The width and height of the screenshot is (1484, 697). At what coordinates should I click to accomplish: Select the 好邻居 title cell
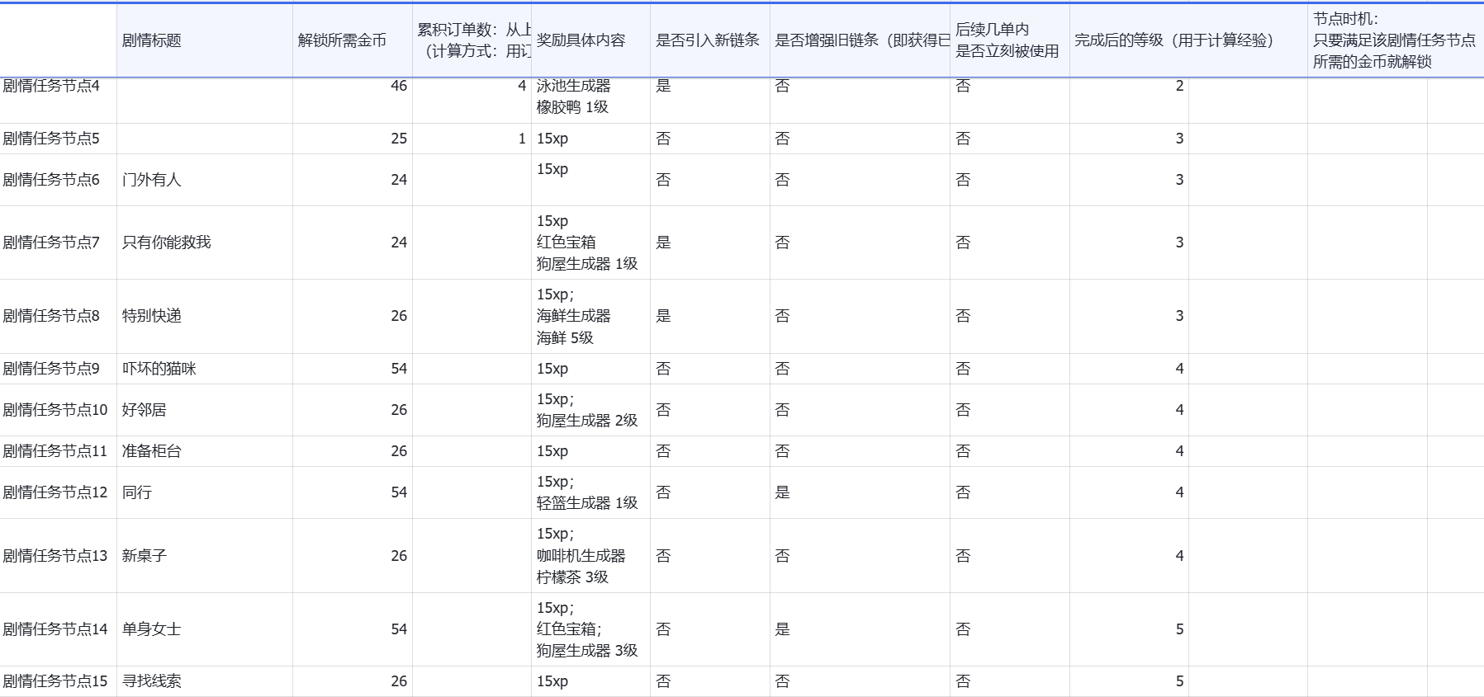pyautogui.click(x=204, y=410)
